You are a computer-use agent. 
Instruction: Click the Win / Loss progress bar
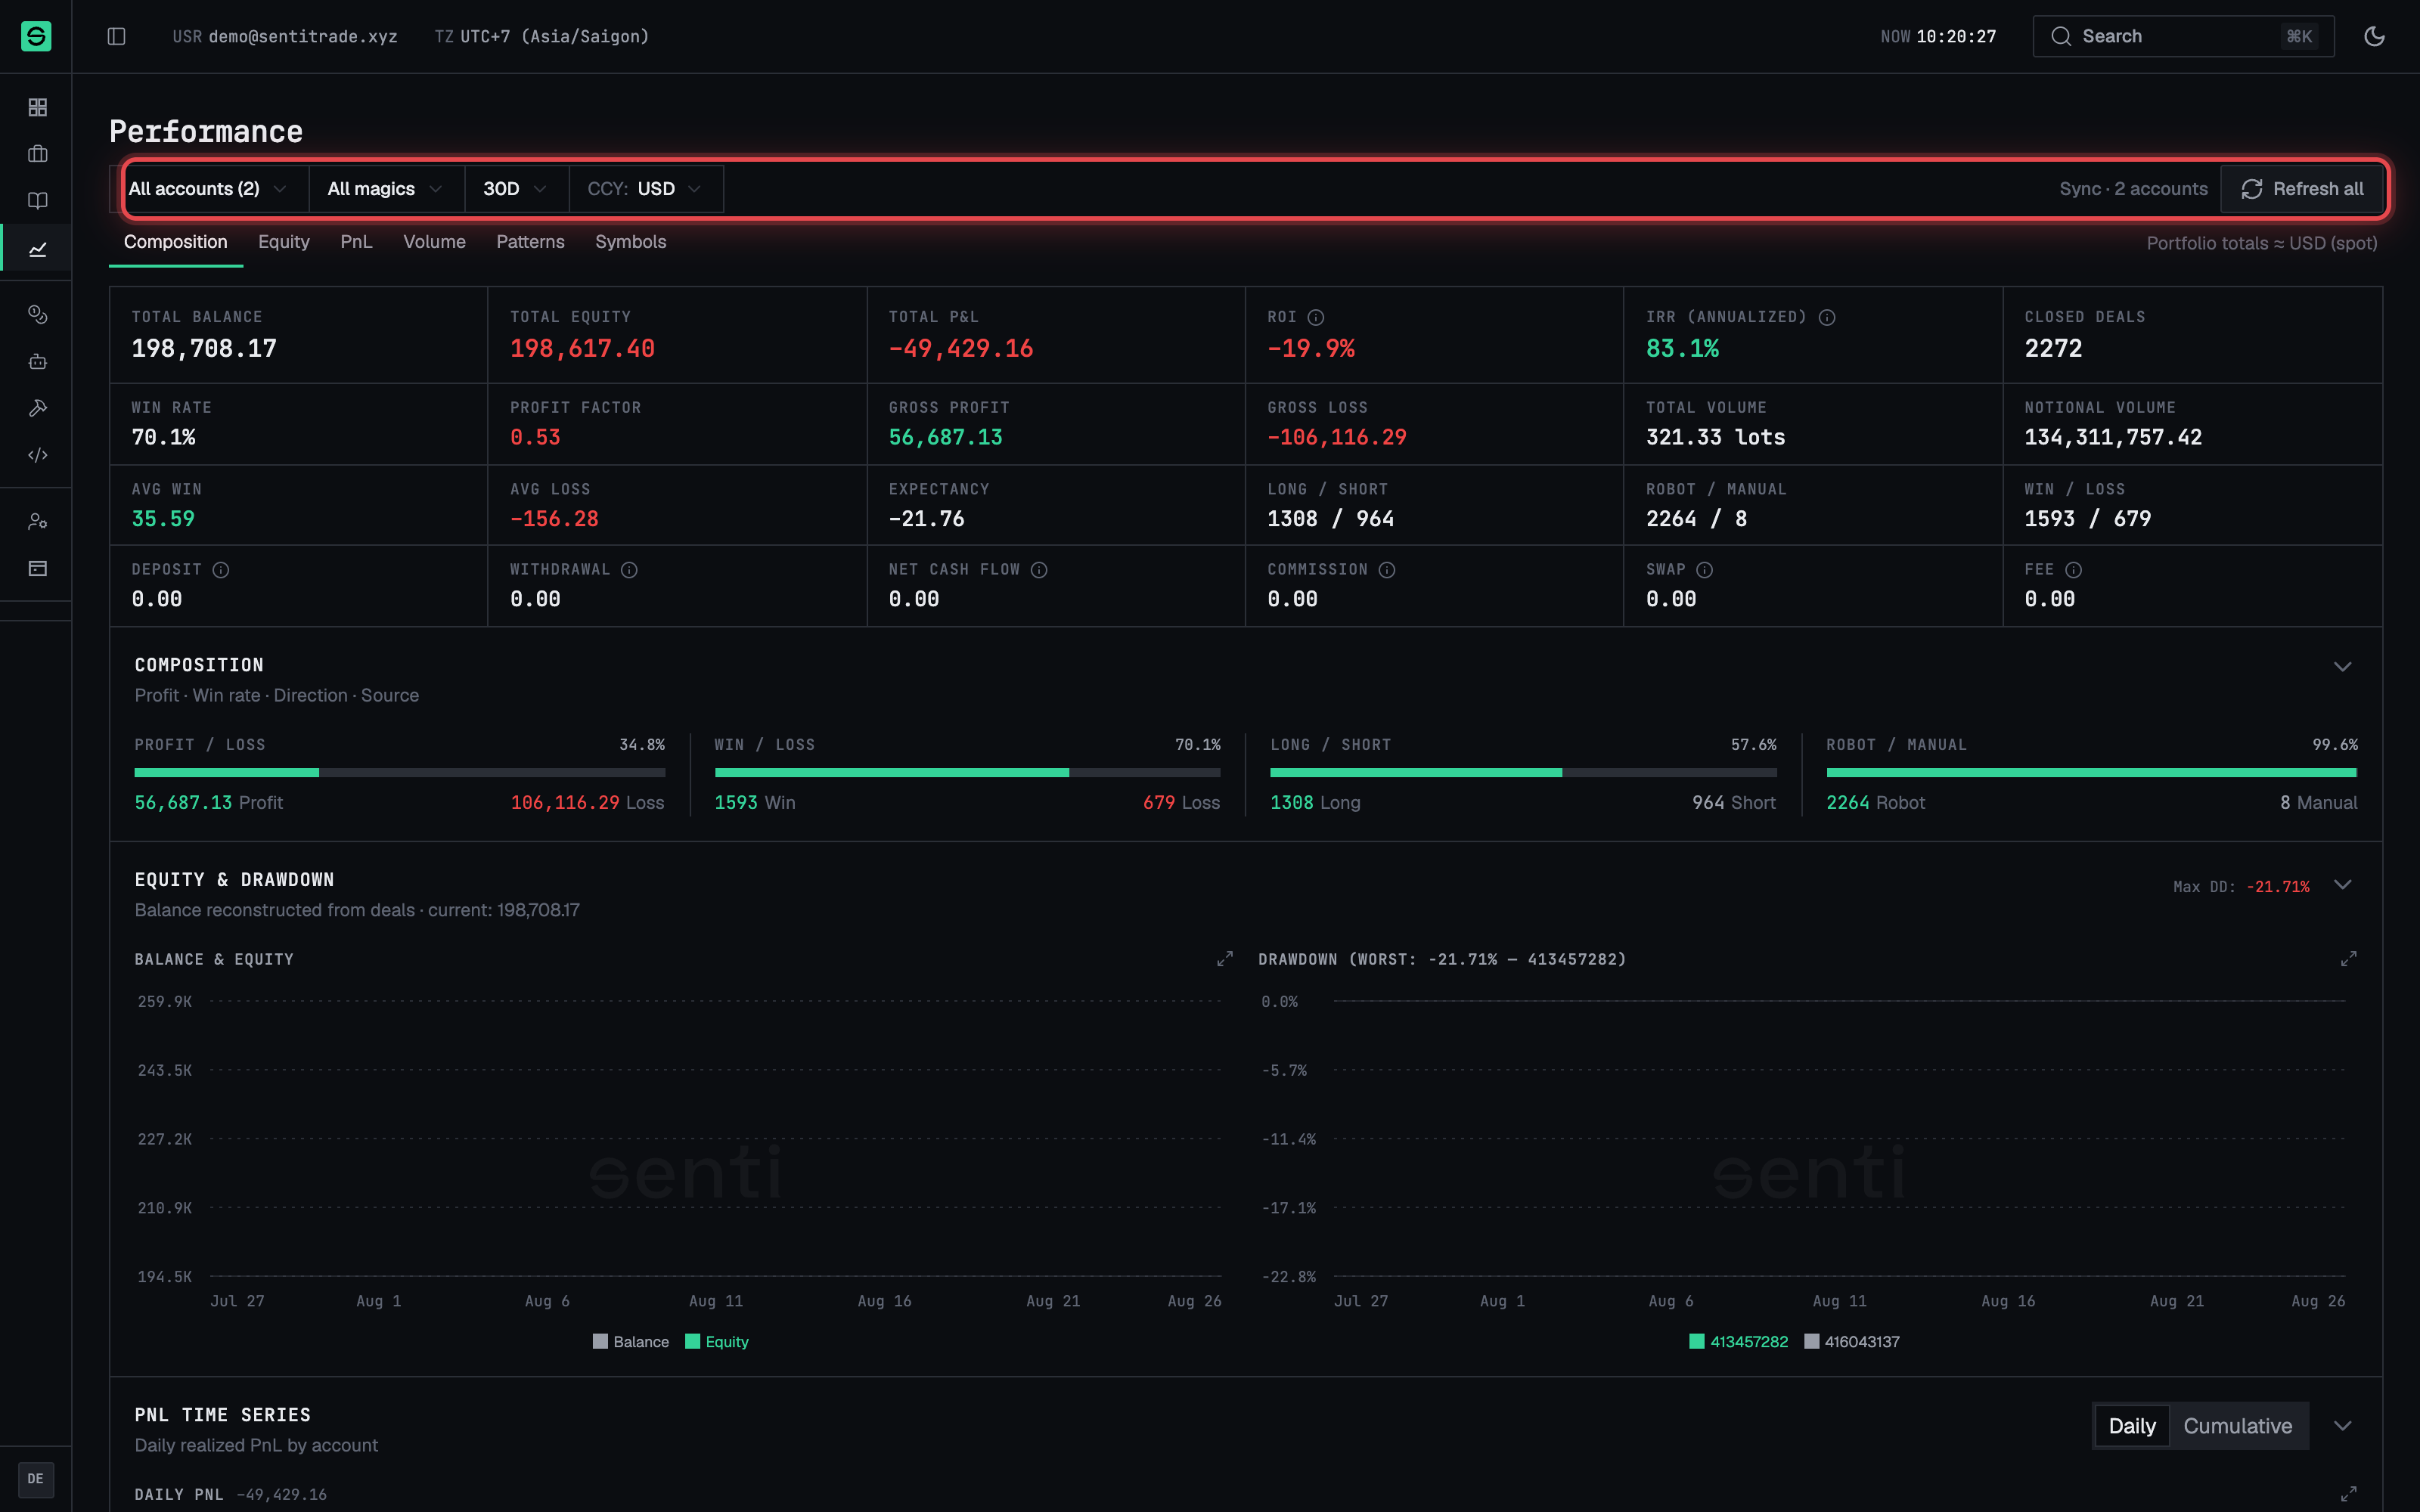967,773
